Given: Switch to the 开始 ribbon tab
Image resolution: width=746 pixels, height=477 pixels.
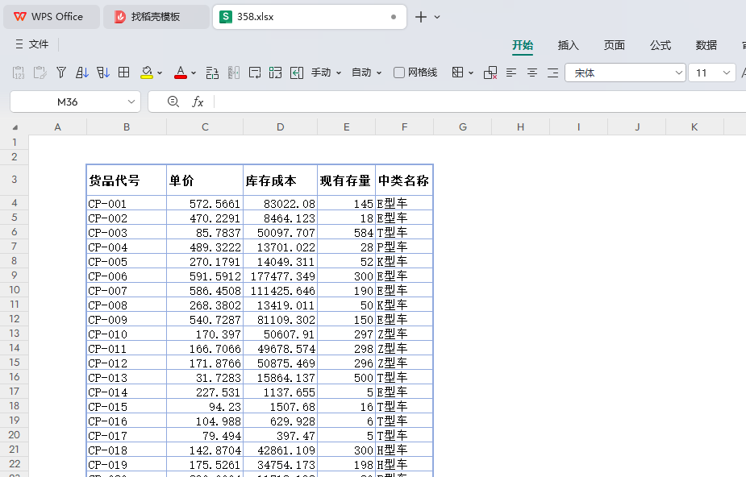Looking at the screenshot, I should point(523,45).
